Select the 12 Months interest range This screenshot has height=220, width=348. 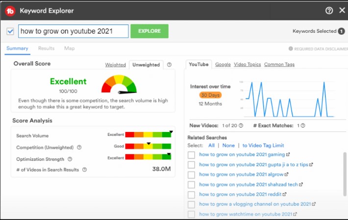(x=210, y=104)
